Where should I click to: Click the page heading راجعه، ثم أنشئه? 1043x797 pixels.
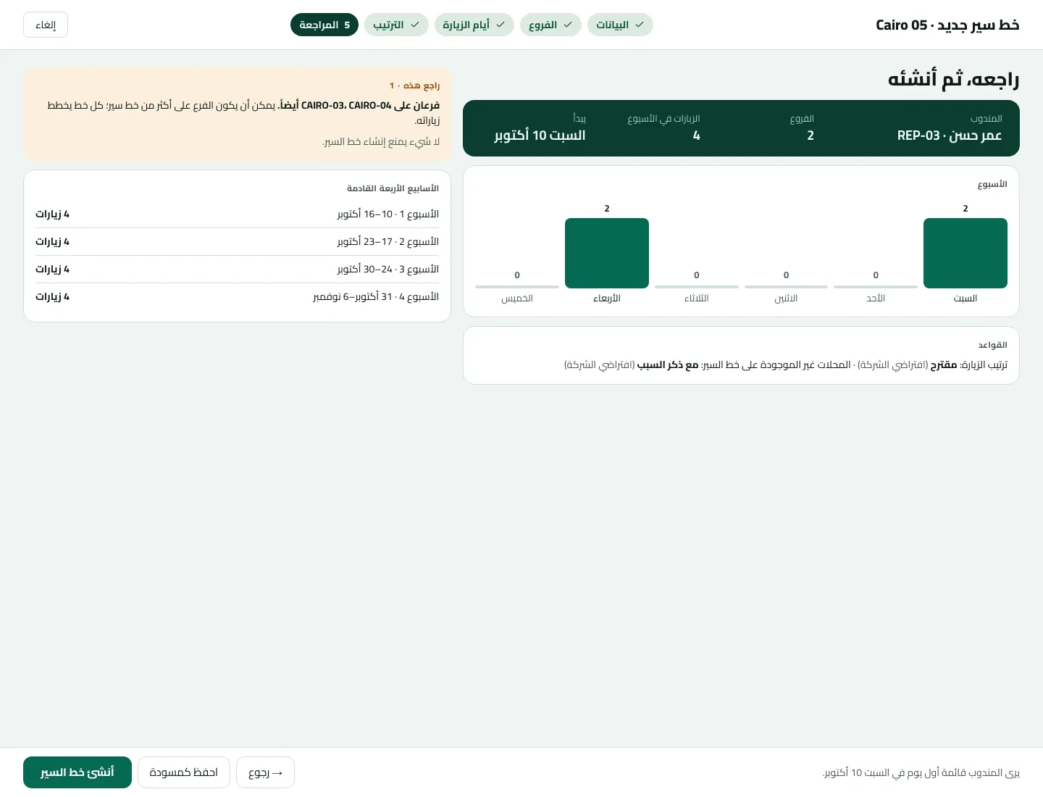pos(954,79)
